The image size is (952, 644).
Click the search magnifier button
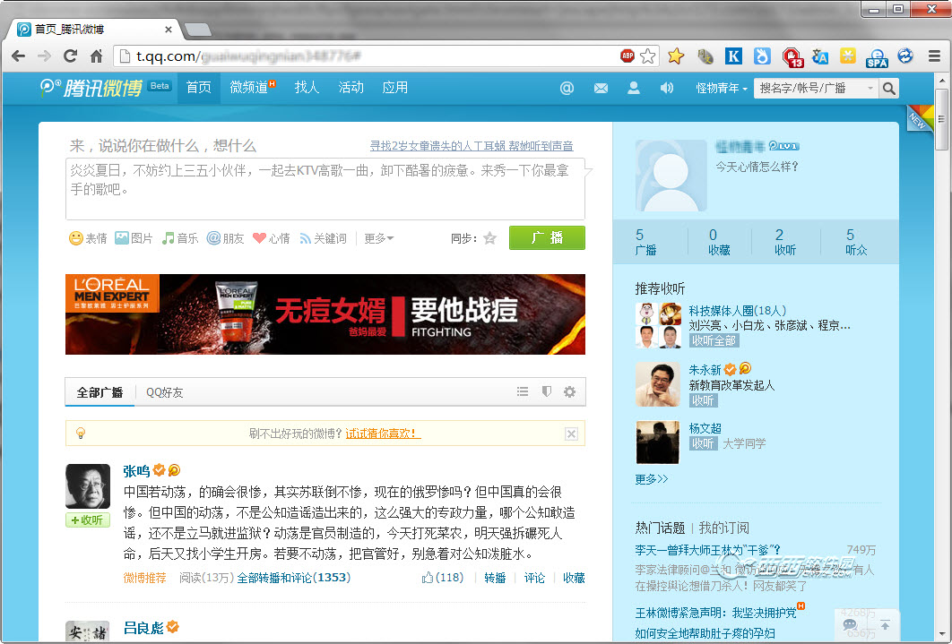coord(889,89)
